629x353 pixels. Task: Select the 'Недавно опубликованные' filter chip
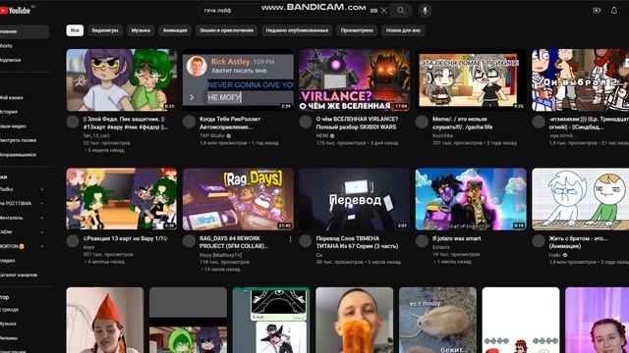coord(297,30)
